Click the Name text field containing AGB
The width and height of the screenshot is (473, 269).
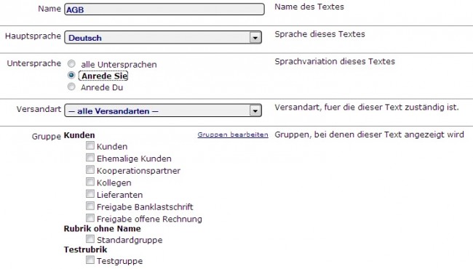pos(164,9)
